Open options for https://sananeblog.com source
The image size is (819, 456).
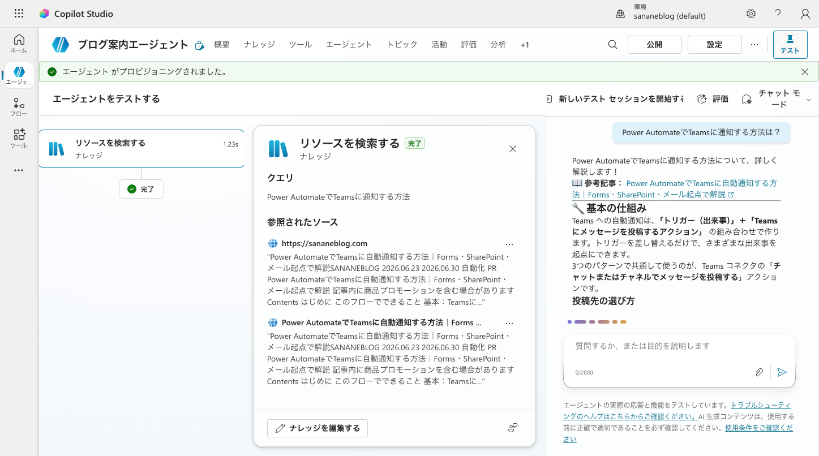point(509,244)
